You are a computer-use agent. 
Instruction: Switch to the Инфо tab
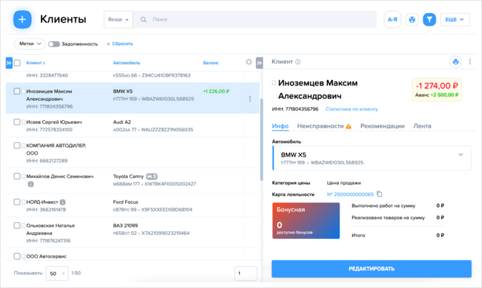[280, 126]
